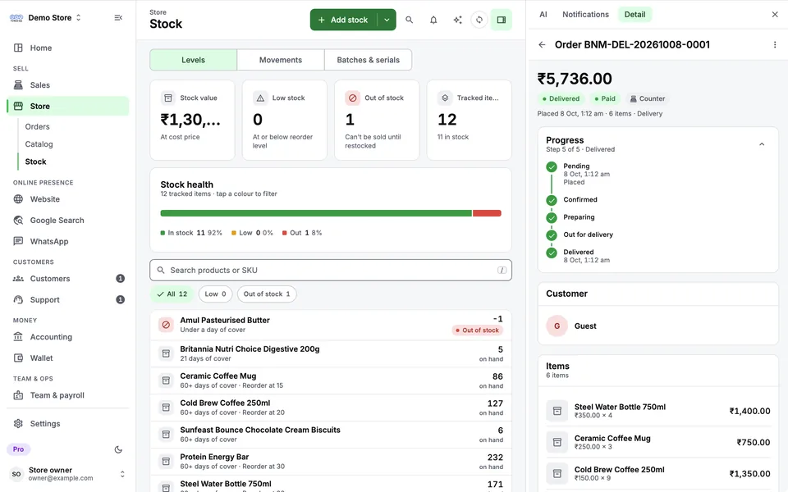Click the Low stock card

tap(285, 120)
